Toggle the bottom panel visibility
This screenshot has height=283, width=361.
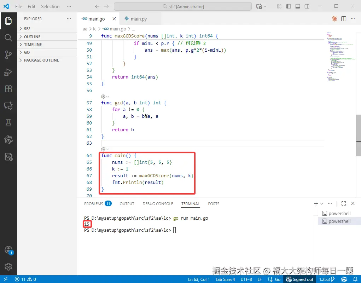click(297, 6)
